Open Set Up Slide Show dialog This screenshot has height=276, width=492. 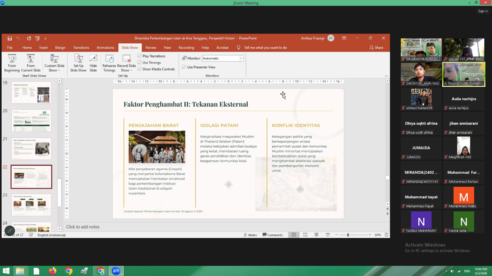coord(78,63)
